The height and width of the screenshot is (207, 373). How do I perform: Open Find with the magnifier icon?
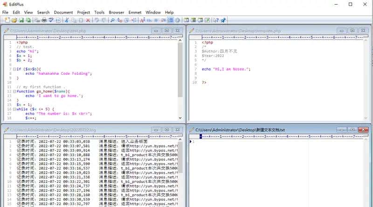click(112, 20)
